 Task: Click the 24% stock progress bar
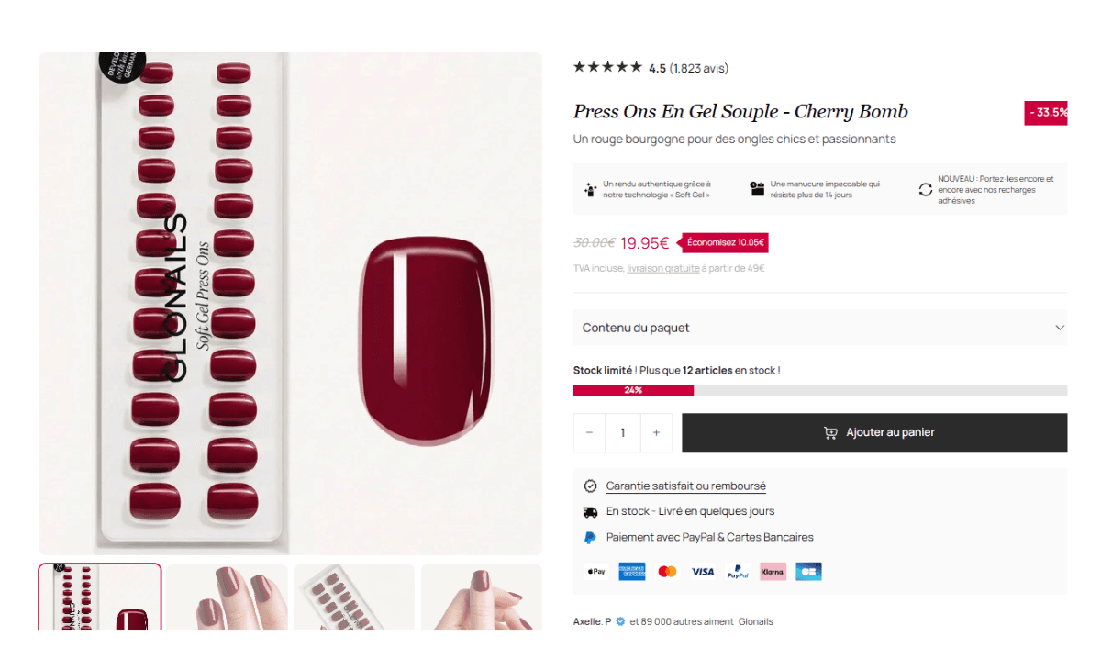tap(633, 390)
